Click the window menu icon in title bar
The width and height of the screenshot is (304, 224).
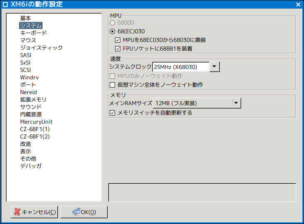pos(5,5)
